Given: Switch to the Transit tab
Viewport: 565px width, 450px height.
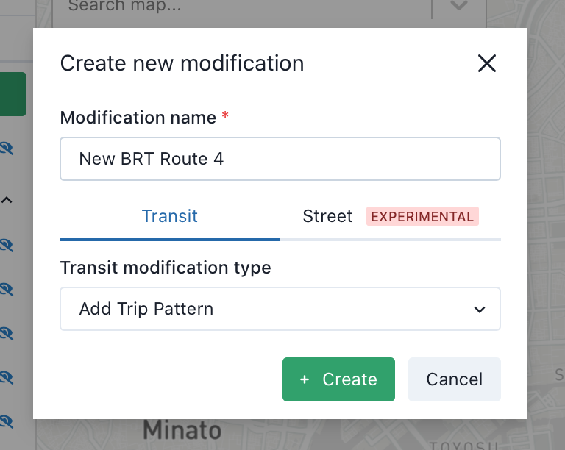Looking at the screenshot, I should (170, 216).
